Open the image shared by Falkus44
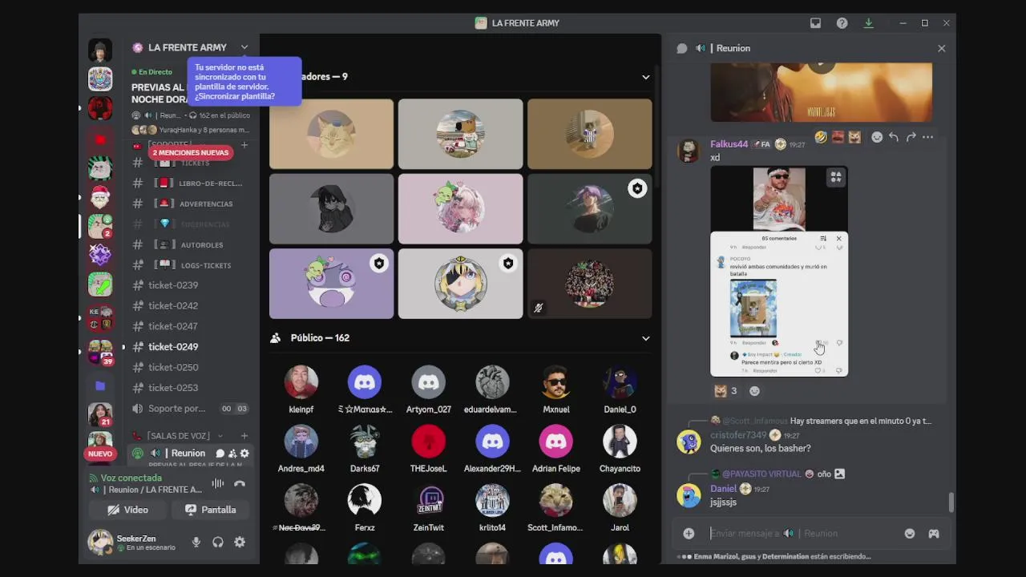Screen dimensions: 1026x577 779,271
